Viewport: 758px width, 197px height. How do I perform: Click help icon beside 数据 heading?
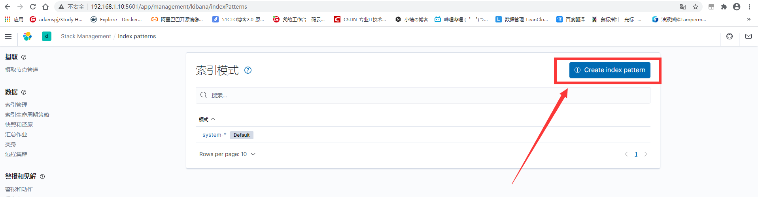tap(24, 92)
